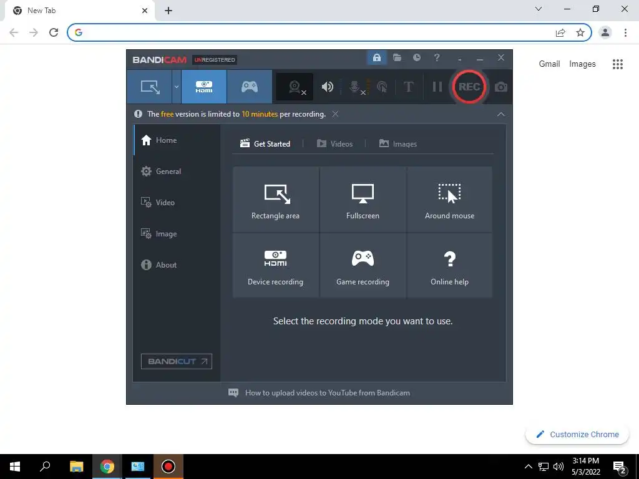Choose the Game recording tile
Viewport: 639px width, 479px height.
tap(363, 265)
